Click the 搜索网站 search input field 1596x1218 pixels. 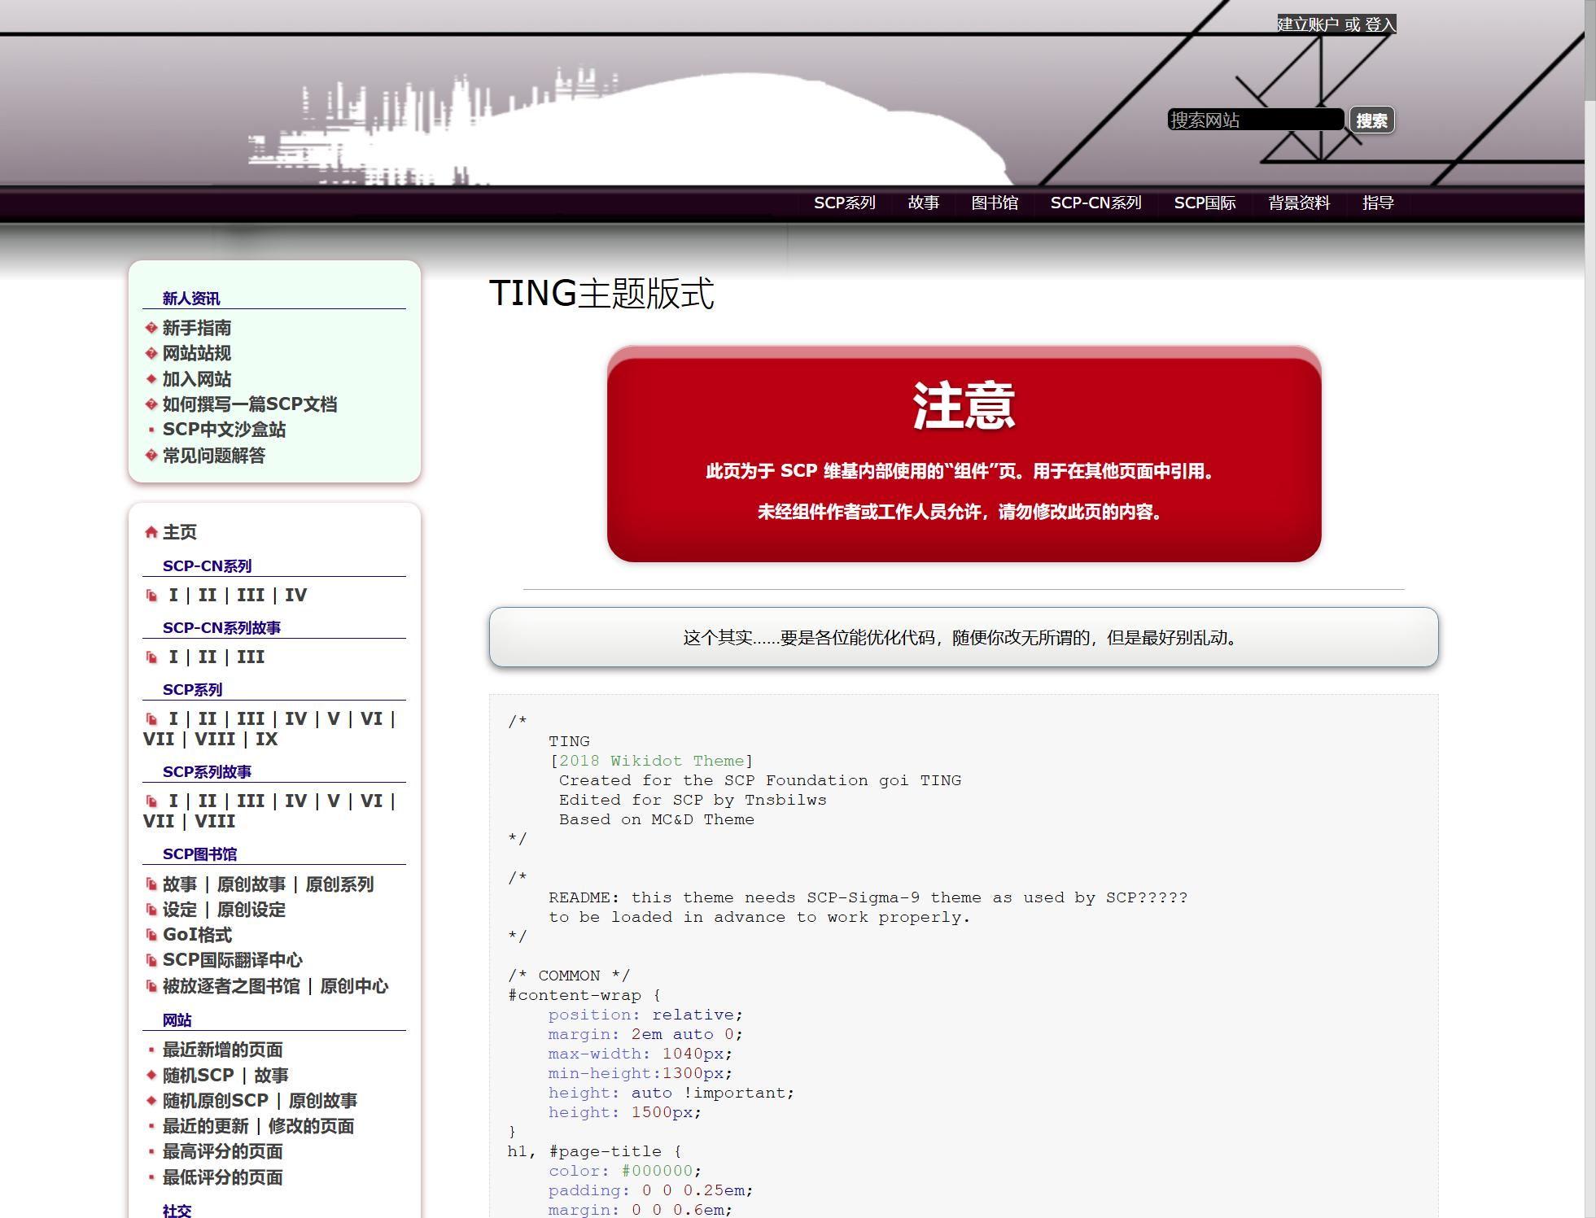pyautogui.click(x=1257, y=120)
